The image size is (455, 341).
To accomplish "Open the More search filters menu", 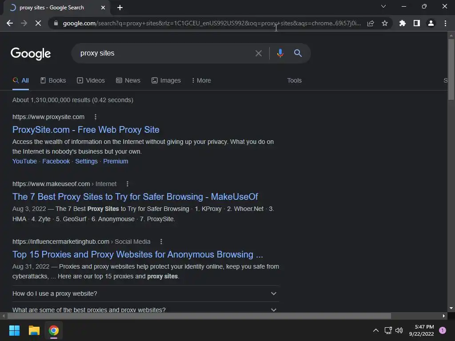I will pos(201,81).
